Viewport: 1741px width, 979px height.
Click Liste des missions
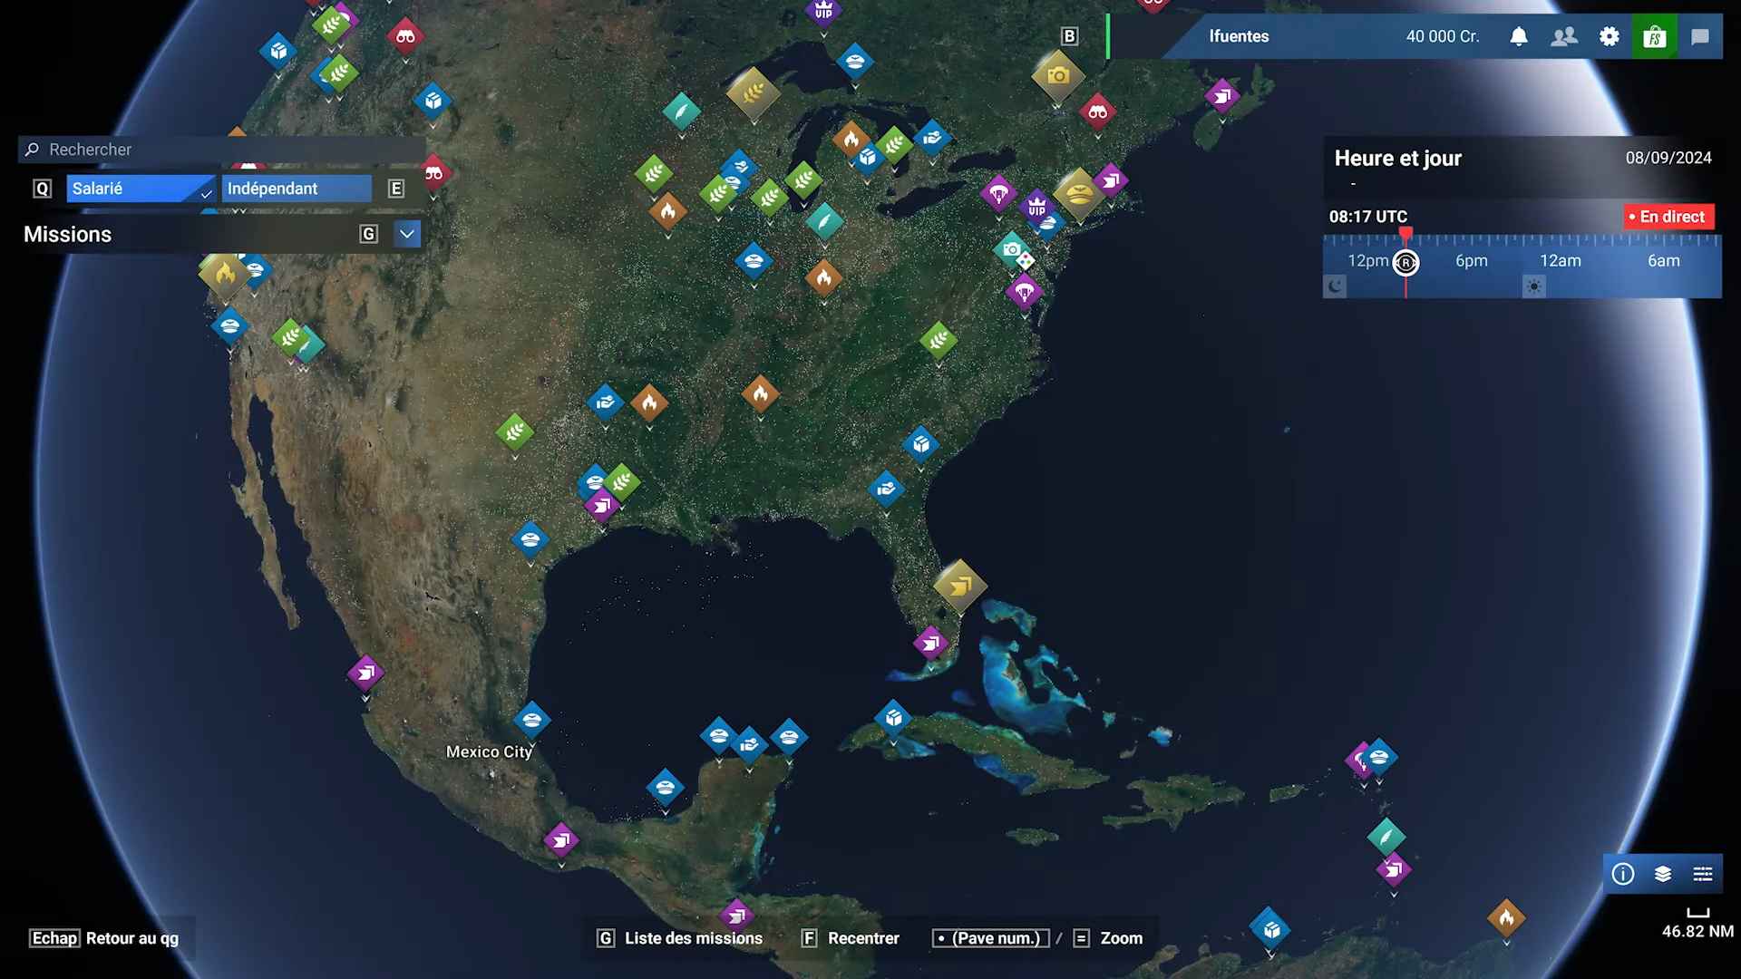pos(694,938)
